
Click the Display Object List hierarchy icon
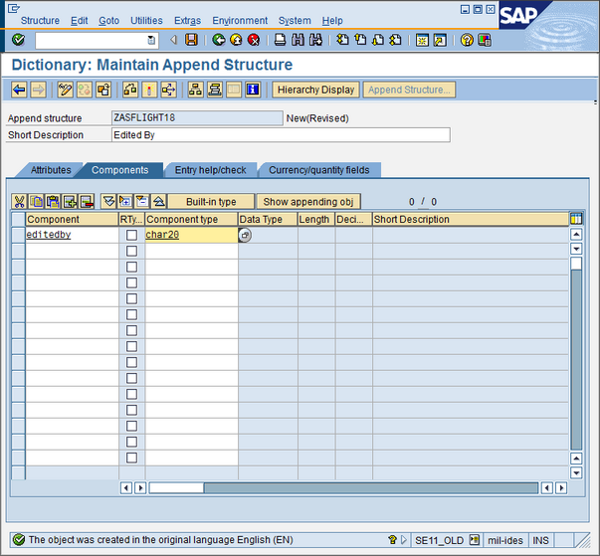click(196, 90)
